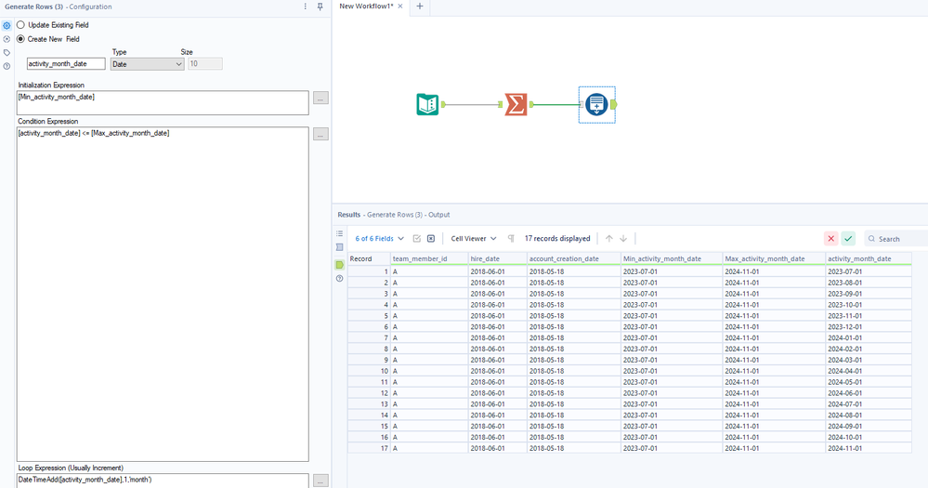The width and height of the screenshot is (928, 488).
Task: Apply changes with green check button
Action: tap(848, 239)
